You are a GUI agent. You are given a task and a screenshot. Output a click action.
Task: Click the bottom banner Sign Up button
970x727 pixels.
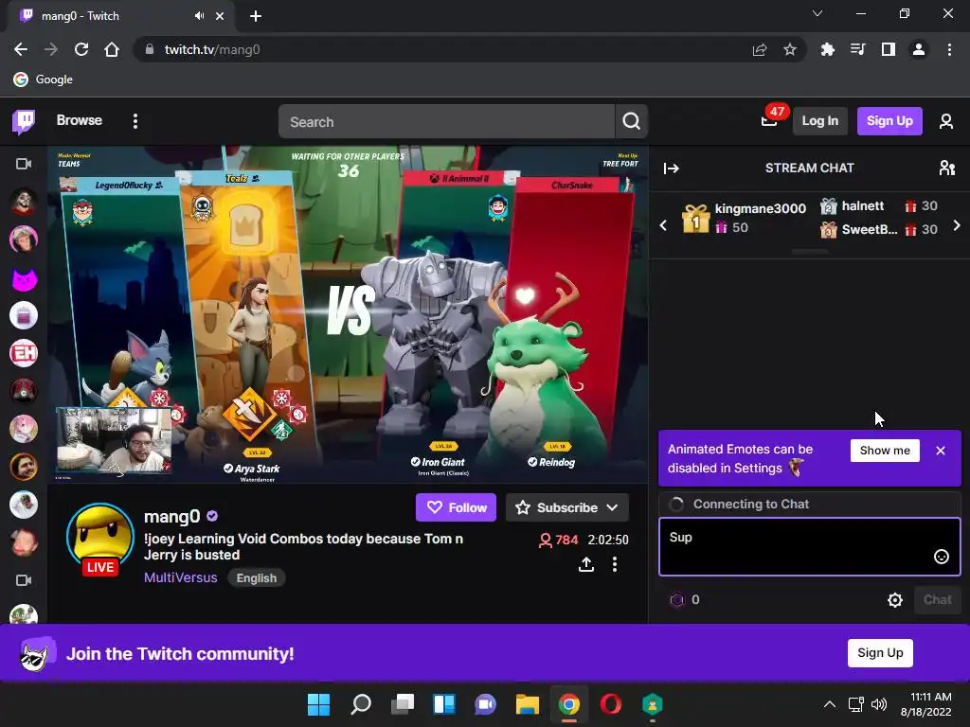[880, 653]
